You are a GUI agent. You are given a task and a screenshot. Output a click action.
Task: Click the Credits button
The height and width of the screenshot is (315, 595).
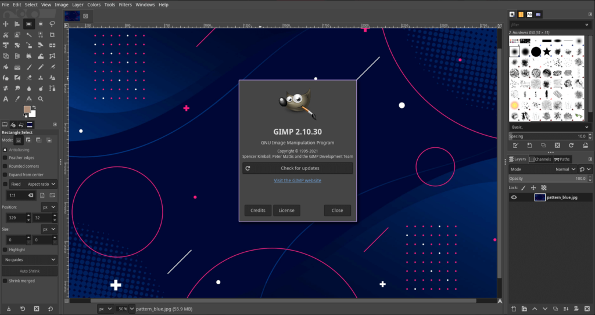pos(258,211)
